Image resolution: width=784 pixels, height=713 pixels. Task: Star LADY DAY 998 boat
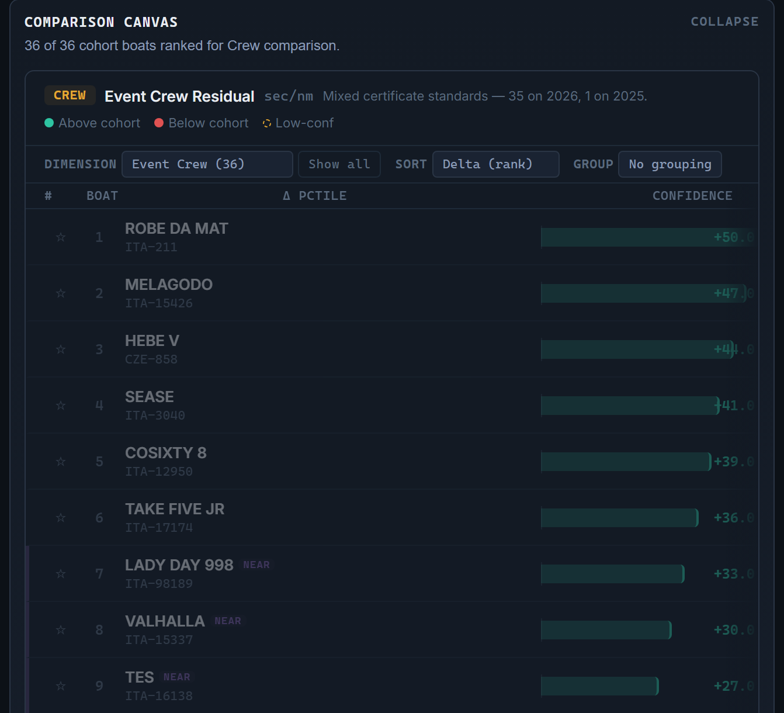[x=61, y=573]
